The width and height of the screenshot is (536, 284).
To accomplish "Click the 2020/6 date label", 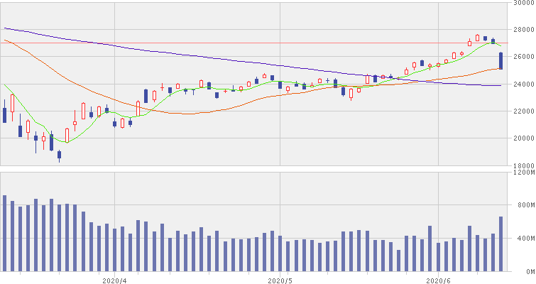I will [x=438, y=279].
